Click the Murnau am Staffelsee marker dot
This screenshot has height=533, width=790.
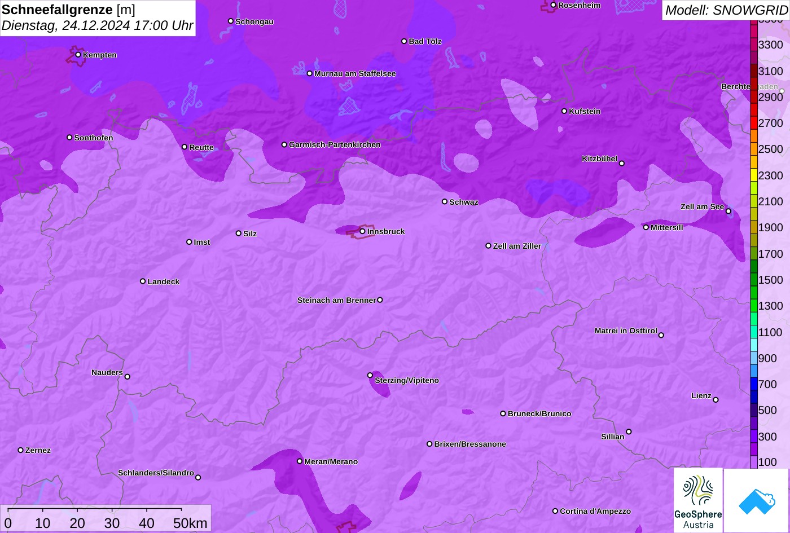click(x=310, y=73)
